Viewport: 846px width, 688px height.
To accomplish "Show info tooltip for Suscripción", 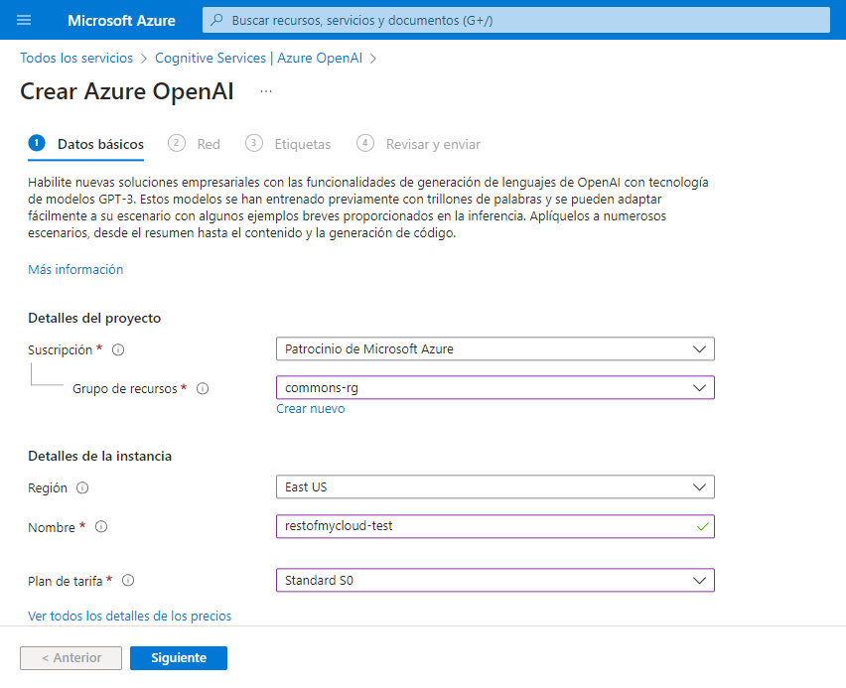I will (118, 350).
